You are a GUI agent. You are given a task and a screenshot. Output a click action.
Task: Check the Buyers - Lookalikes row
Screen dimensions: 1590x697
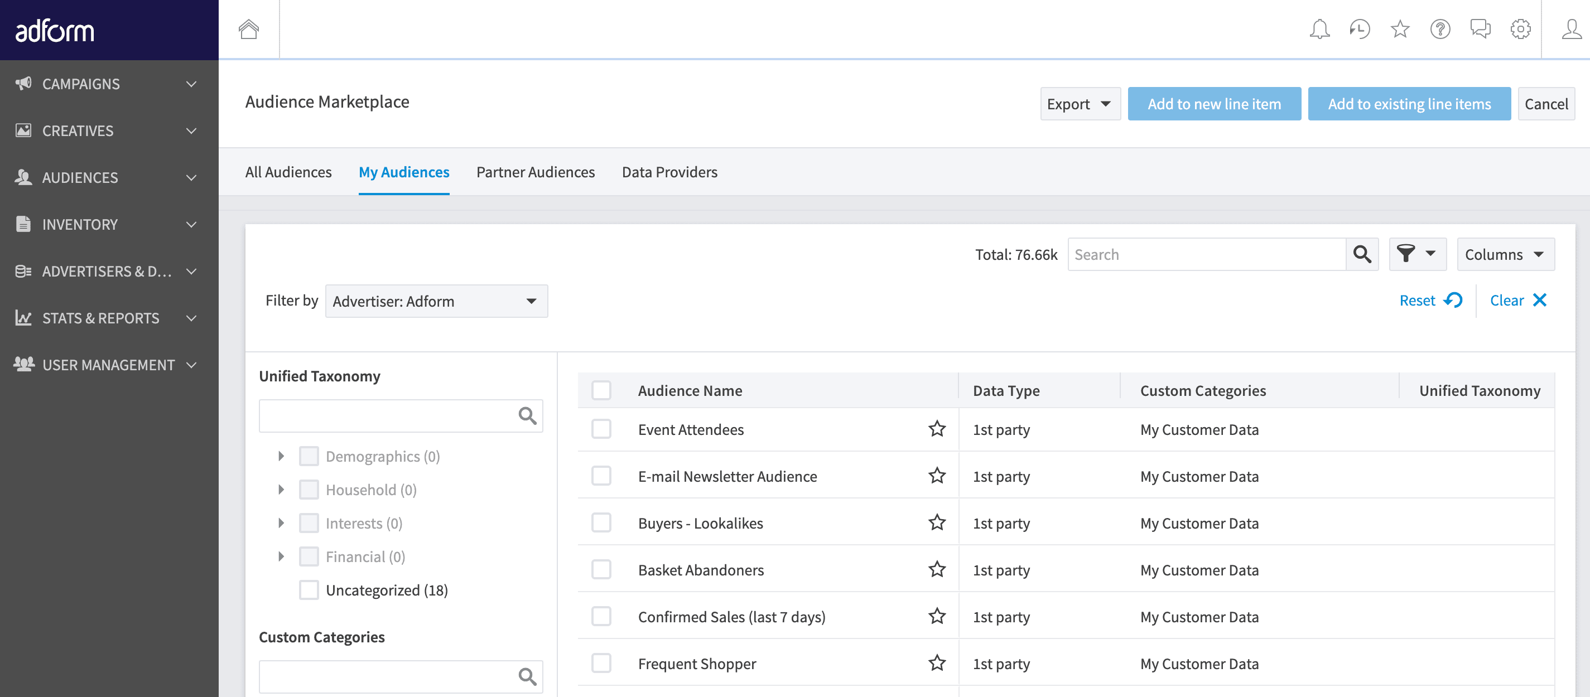click(x=601, y=522)
